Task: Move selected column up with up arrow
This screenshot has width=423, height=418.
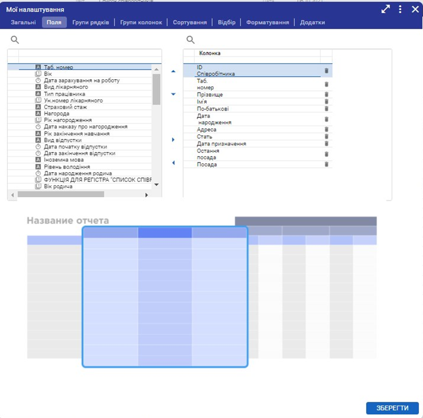Action: pyautogui.click(x=173, y=71)
